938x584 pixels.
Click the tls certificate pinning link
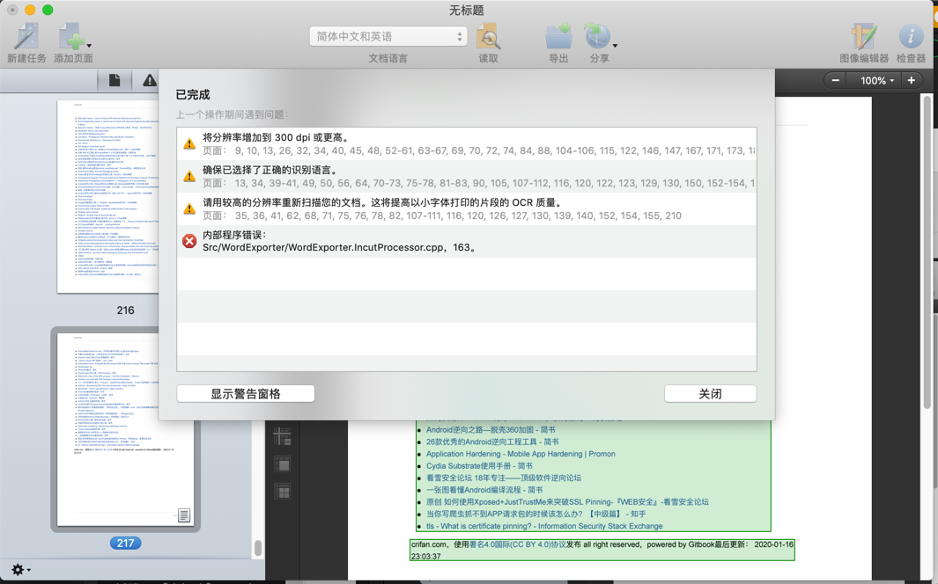(x=544, y=526)
